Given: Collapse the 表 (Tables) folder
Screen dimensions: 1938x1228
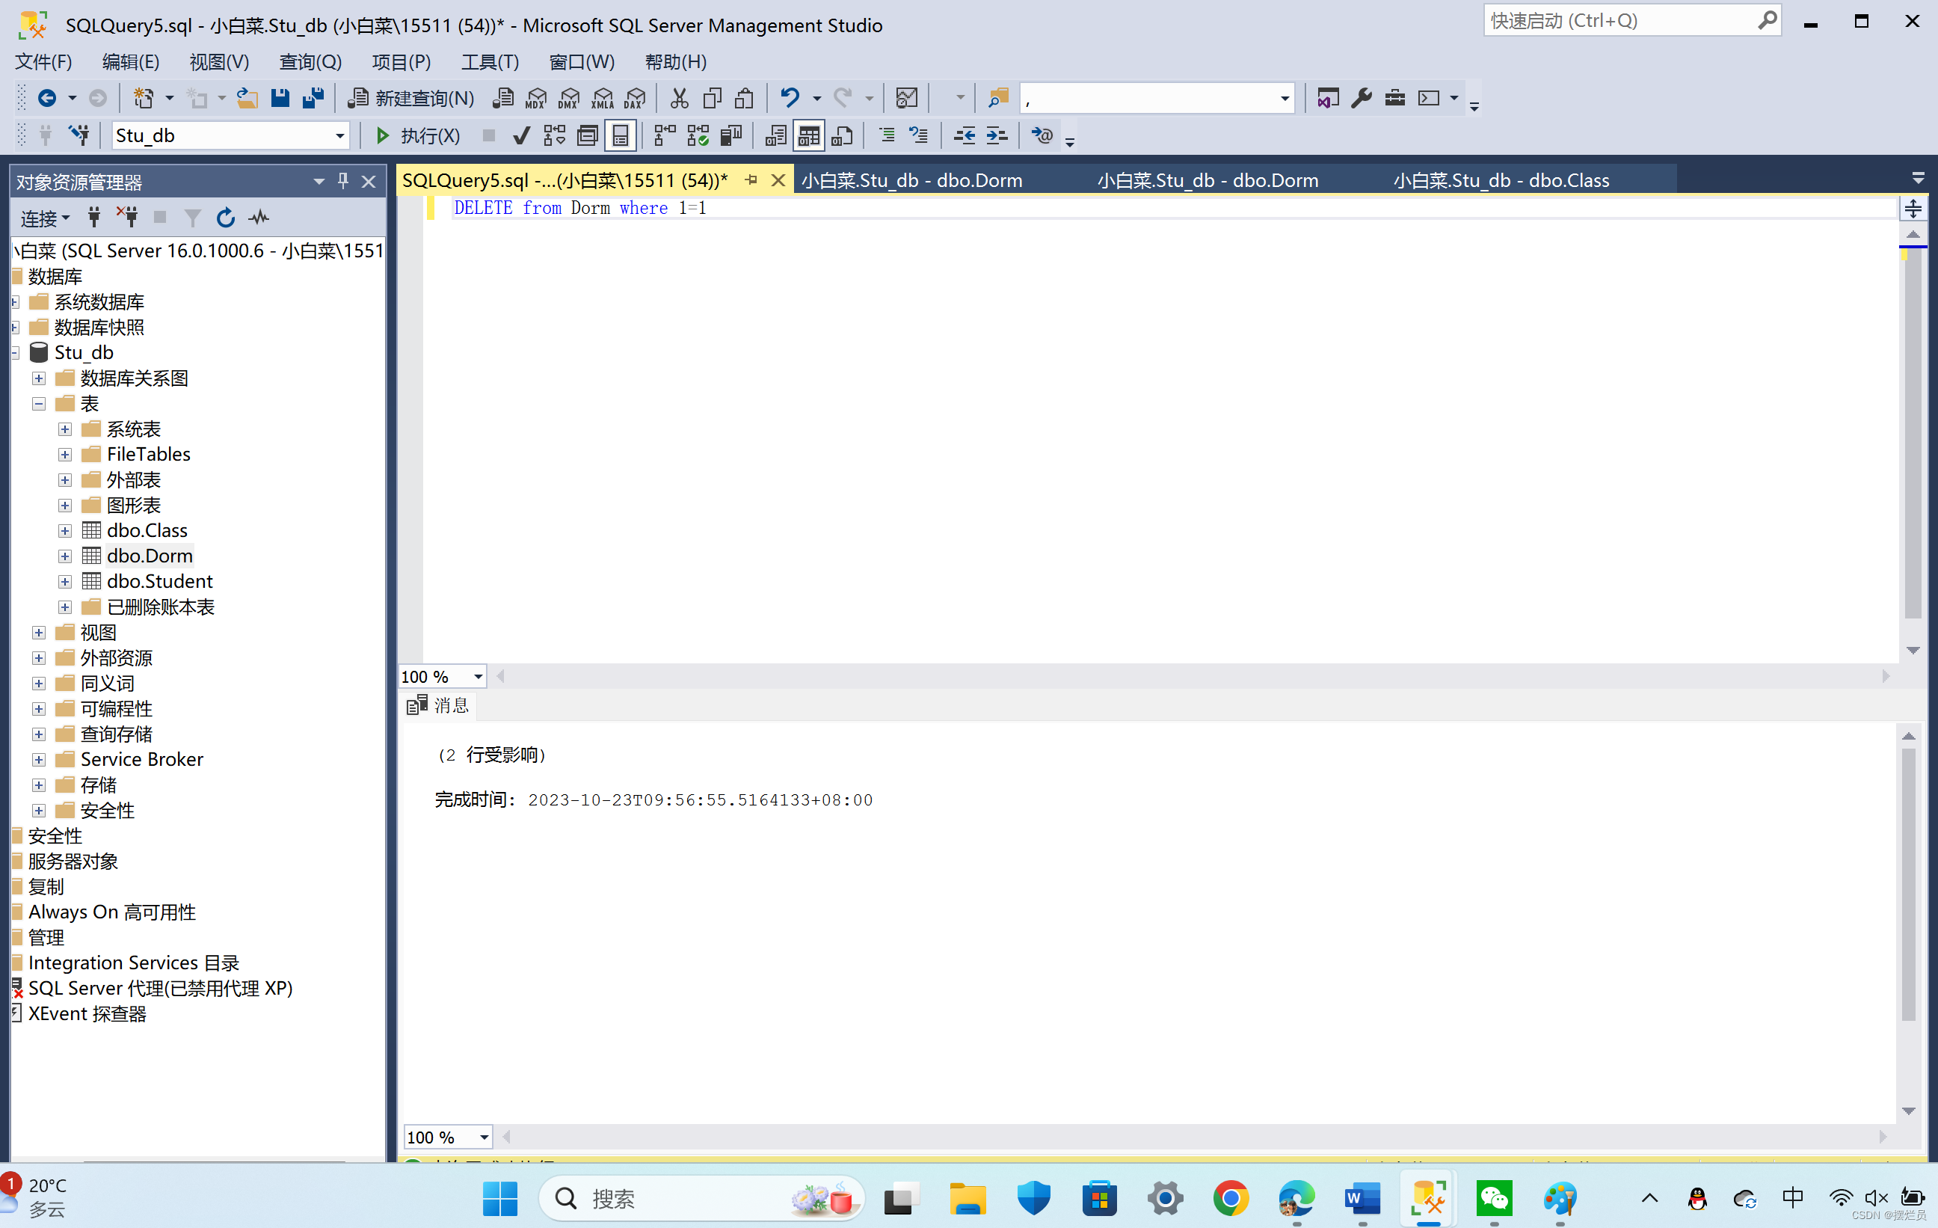Looking at the screenshot, I should point(39,403).
